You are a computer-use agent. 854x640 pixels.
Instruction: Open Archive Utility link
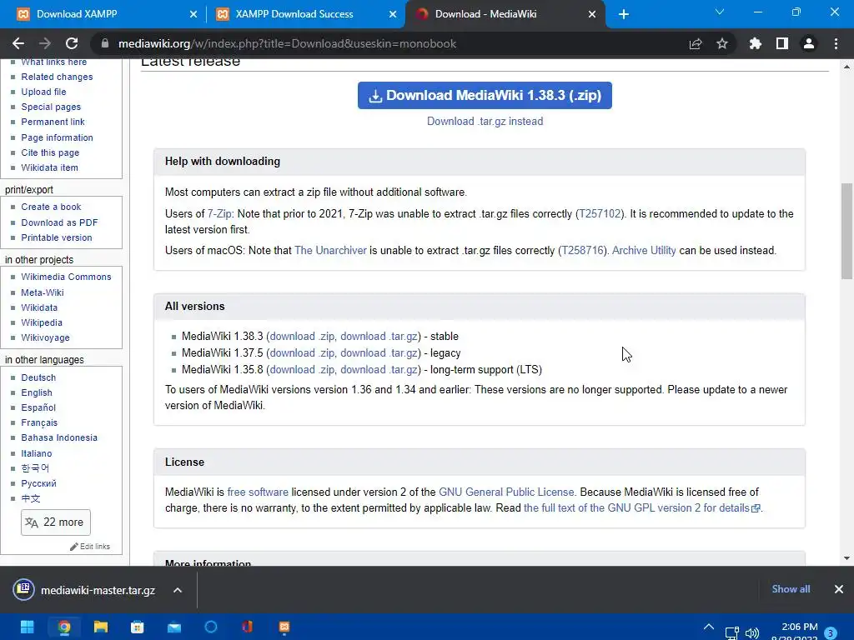[644, 250]
